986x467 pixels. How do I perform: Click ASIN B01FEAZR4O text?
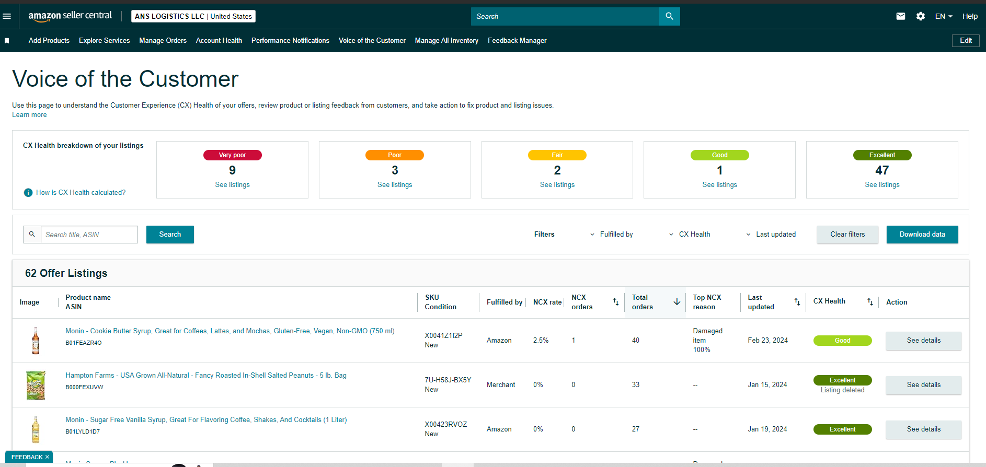84,343
